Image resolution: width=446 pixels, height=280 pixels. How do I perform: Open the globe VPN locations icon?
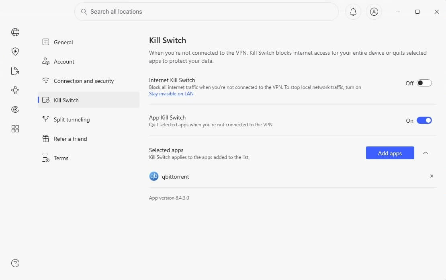click(15, 32)
